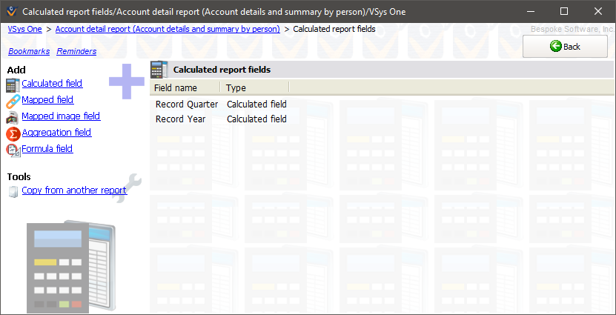Maximize the VSys One window

tap(564, 11)
